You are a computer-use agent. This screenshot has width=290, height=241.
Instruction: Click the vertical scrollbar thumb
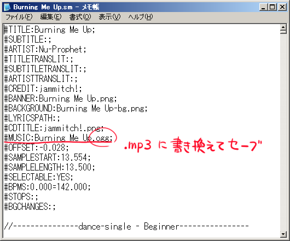point(283,32)
